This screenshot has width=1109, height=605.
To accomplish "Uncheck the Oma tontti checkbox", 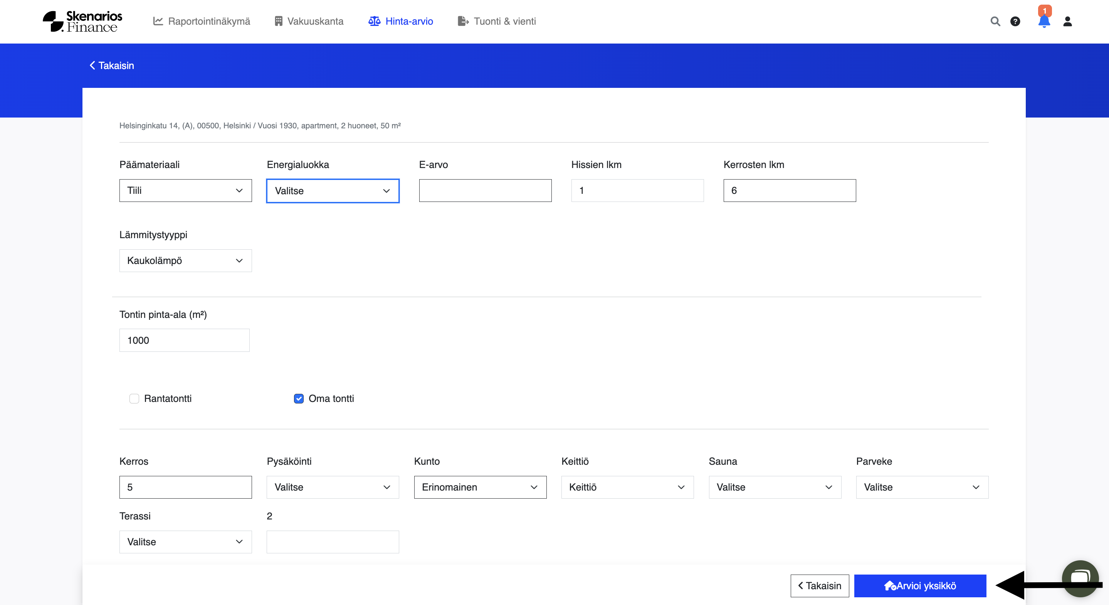I will [298, 398].
